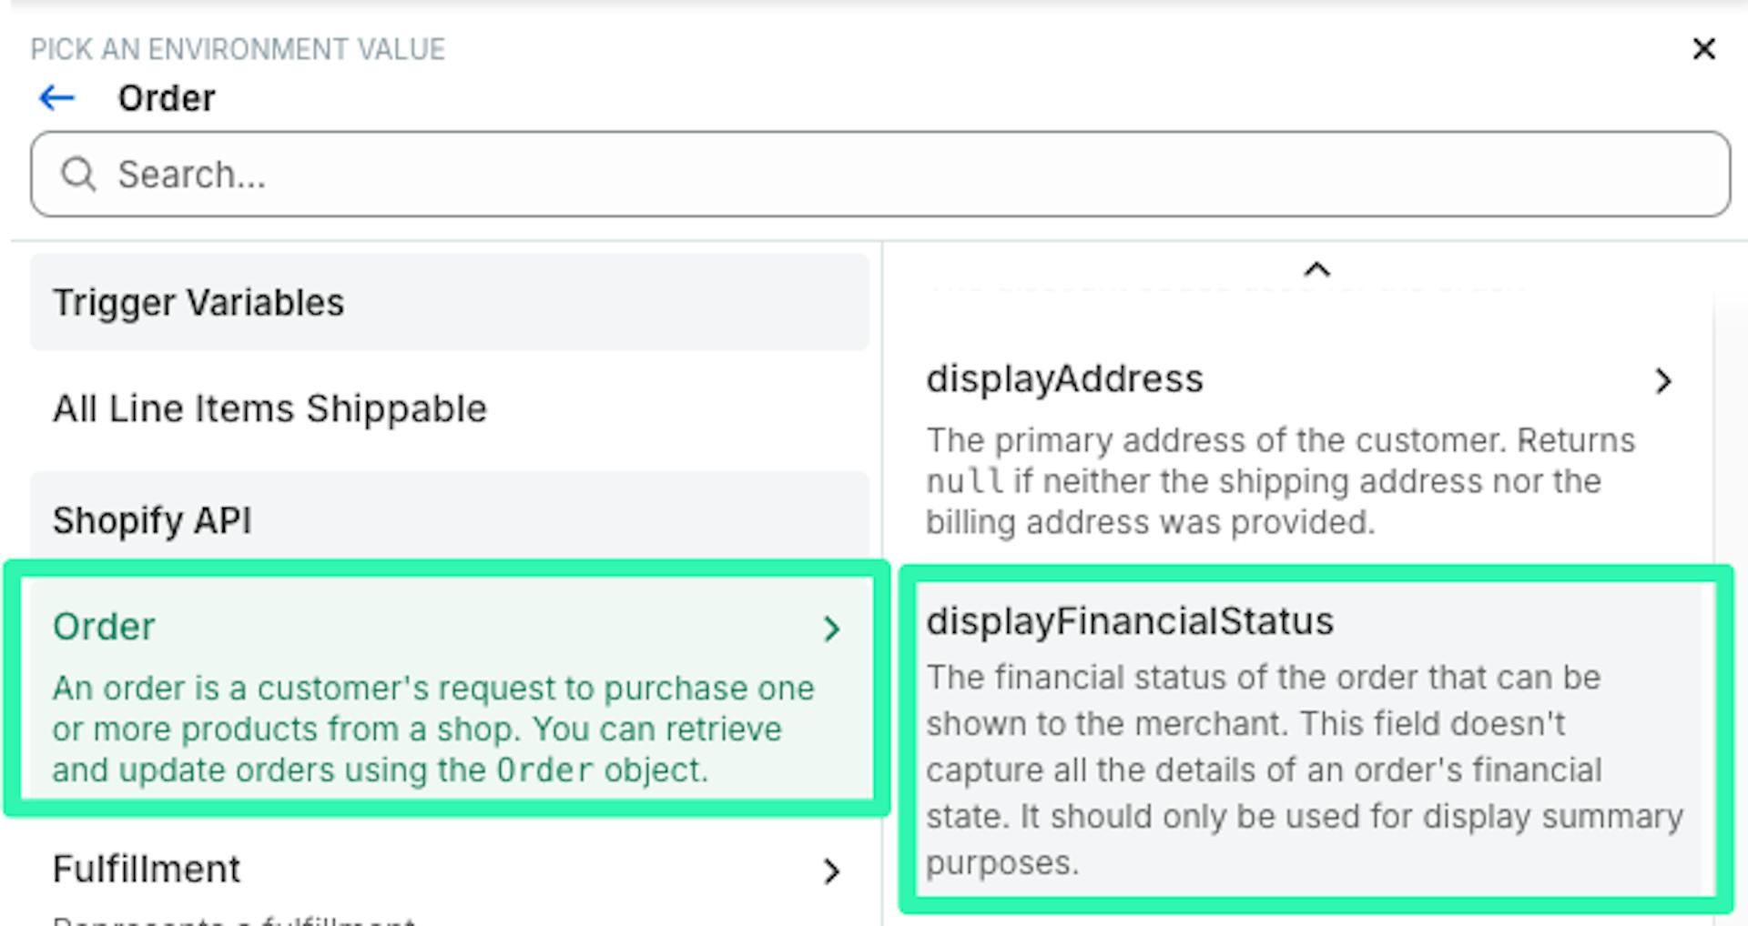Expand the displayAddress chevron arrow

pyautogui.click(x=1663, y=381)
